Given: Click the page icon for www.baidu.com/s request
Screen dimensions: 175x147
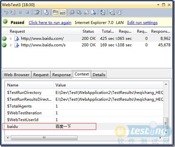Looking at the screenshot, I should (17, 45).
